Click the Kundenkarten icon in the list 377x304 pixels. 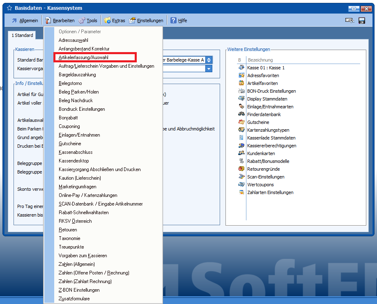241,153
